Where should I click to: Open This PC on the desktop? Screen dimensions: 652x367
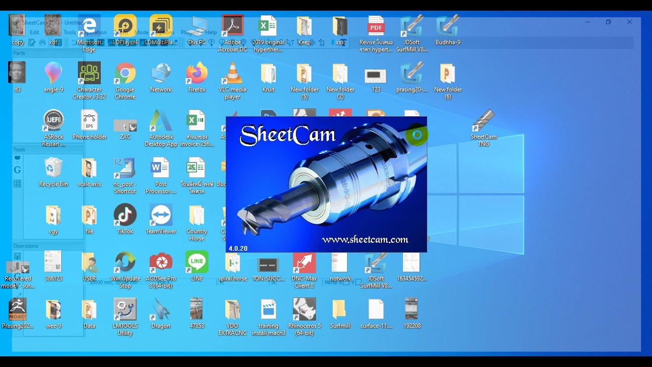point(197,31)
